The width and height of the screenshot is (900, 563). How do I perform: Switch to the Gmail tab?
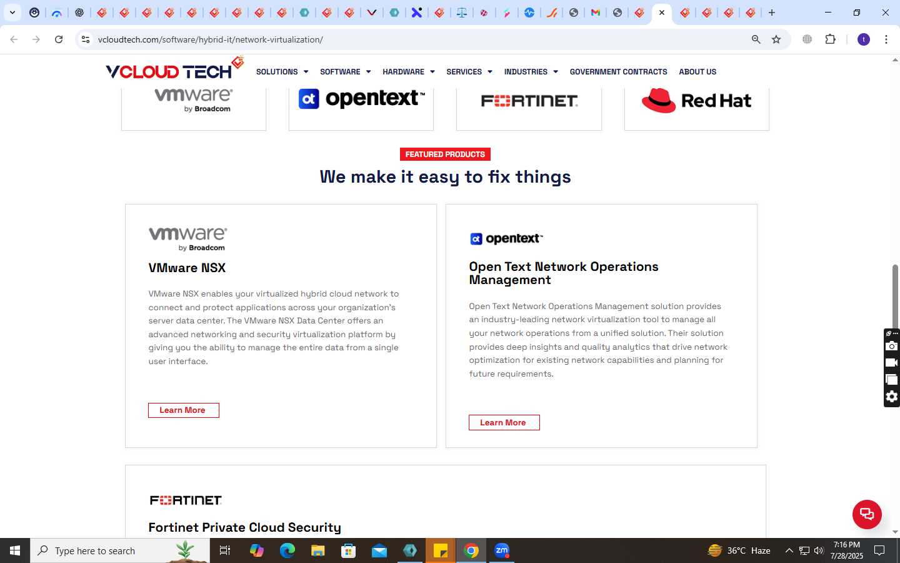[x=596, y=13]
